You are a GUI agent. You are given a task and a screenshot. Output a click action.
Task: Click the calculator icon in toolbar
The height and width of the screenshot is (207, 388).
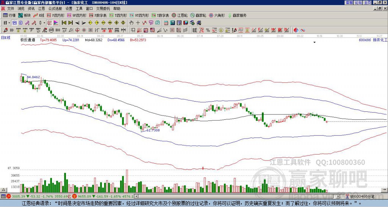click(x=172, y=23)
